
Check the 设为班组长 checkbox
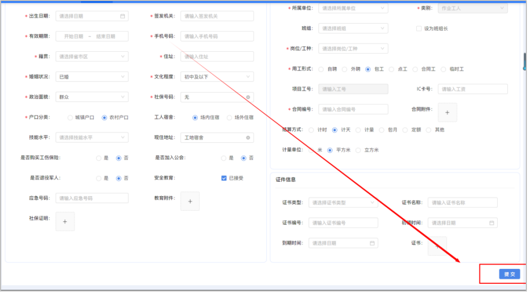(x=418, y=29)
